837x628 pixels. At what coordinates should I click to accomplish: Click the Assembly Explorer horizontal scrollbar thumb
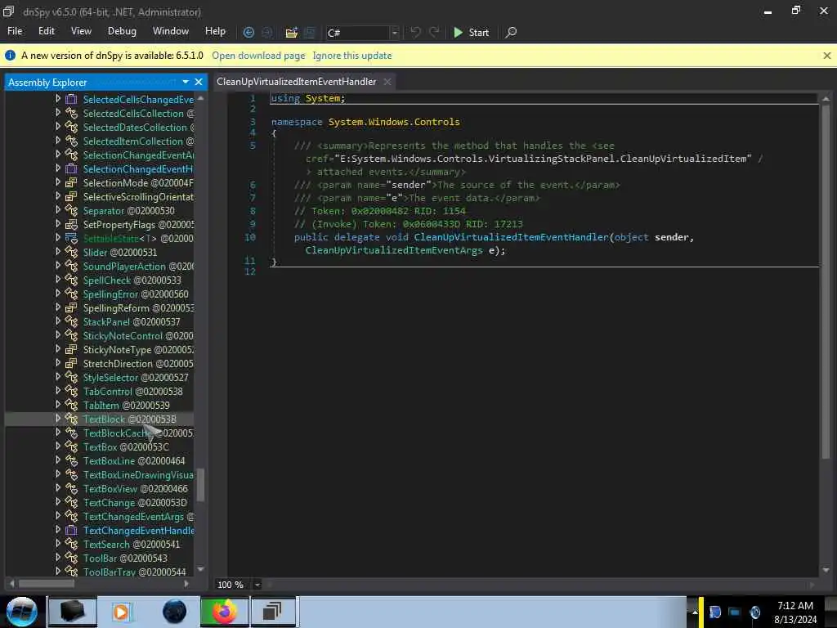[47, 584]
